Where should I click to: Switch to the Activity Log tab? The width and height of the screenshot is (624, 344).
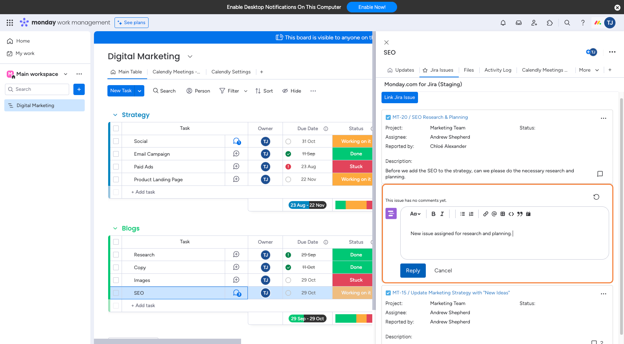[x=497, y=70]
